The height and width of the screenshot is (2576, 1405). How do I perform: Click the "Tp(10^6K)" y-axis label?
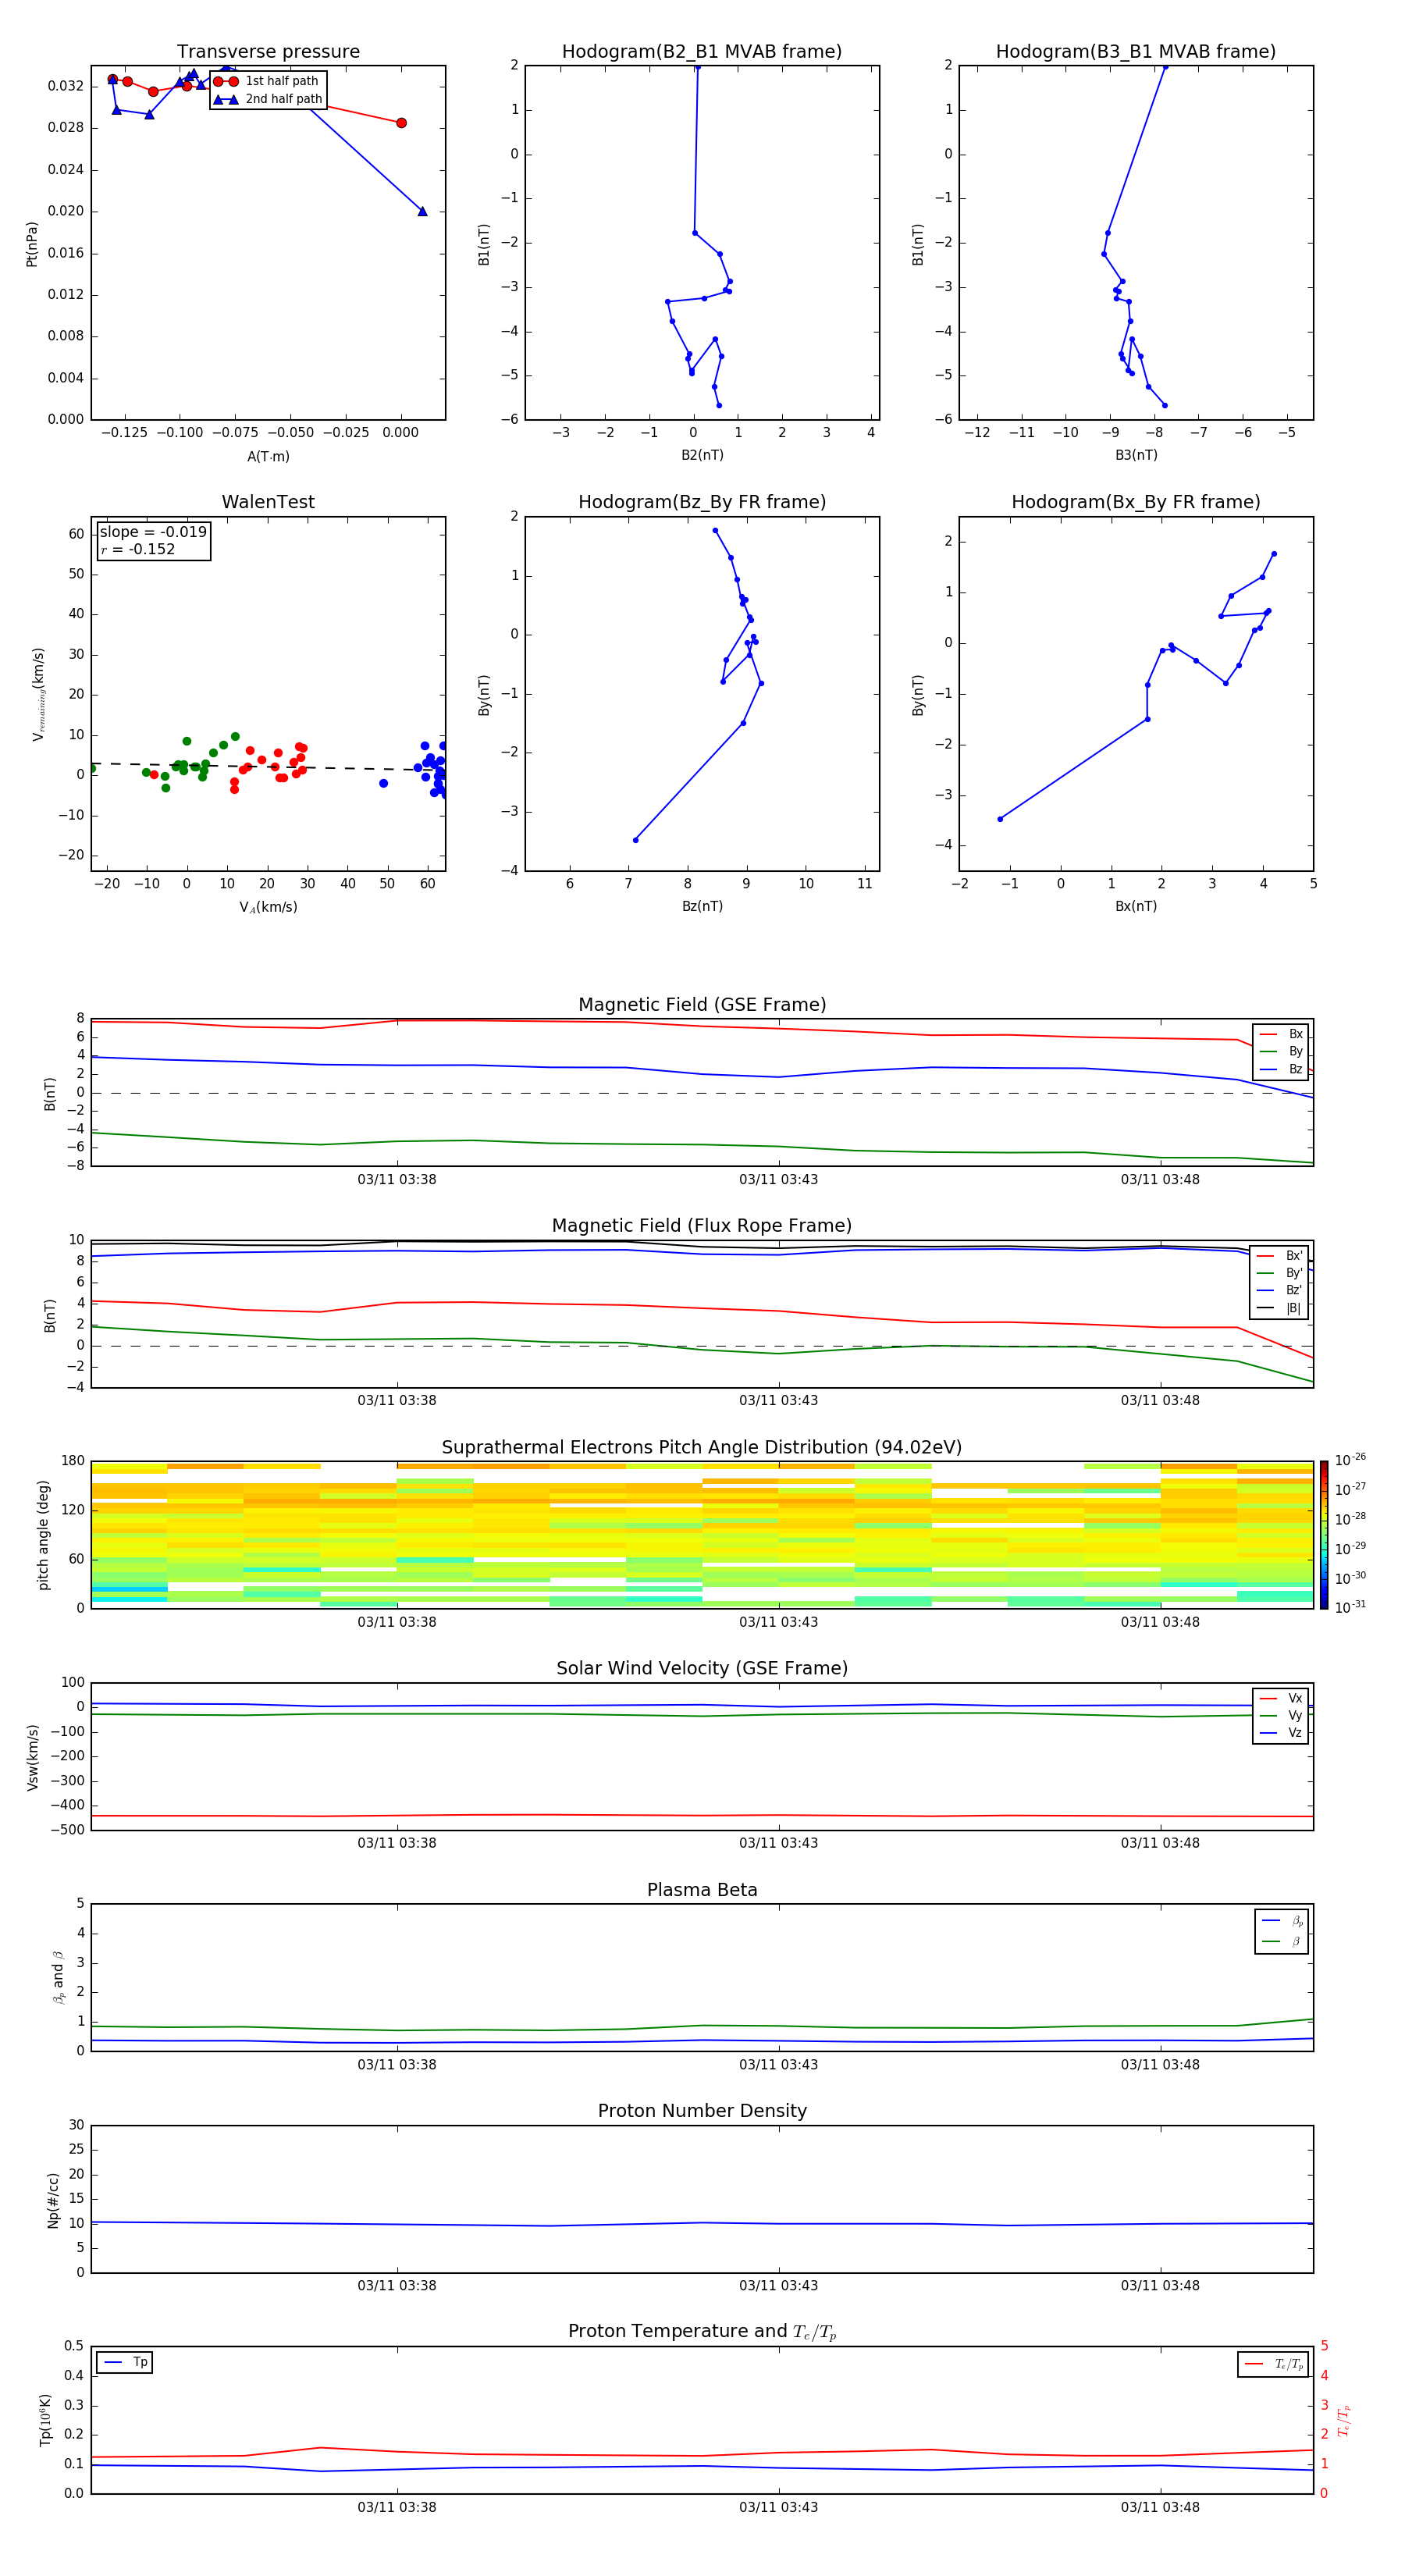[x=45, y=2420]
